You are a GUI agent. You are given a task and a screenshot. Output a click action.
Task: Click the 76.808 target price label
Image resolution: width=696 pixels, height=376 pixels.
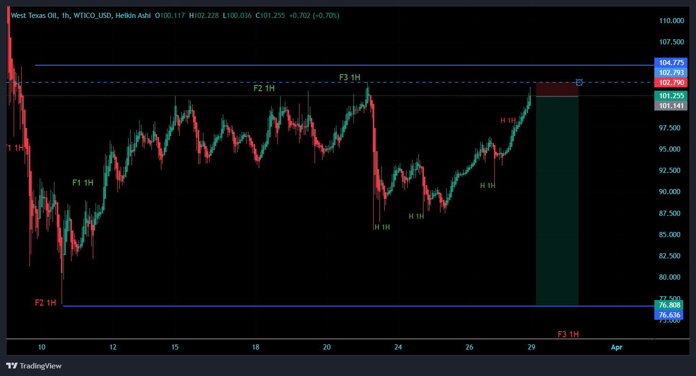[668, 305]
